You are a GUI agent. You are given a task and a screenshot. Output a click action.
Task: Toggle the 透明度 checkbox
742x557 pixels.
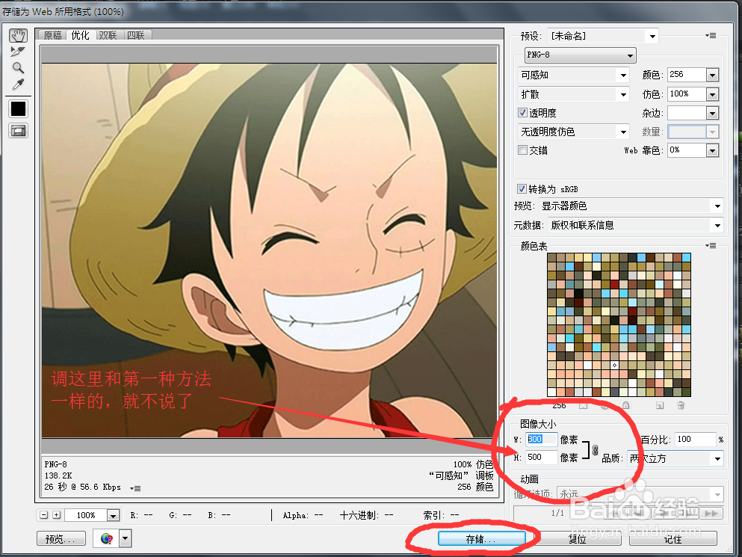(522, 113)
